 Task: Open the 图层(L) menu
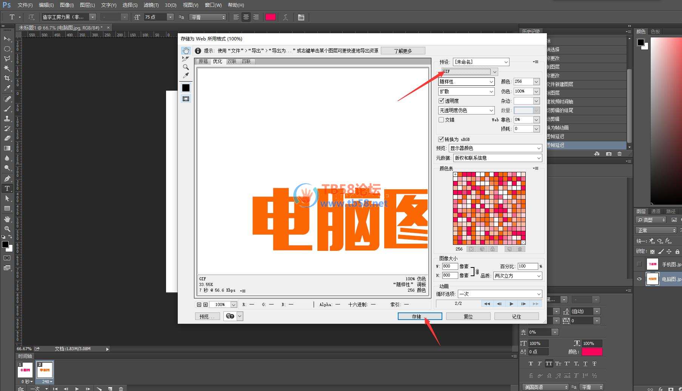click(87, 5)
